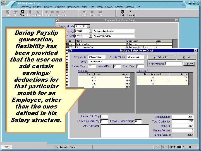Click the Save toolbar icon
The image size is (201, 151).
tap(23, 13)
